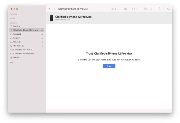The width and height of the screenshot is (180, 123).
Task: Eject the Source1 volume
Action: [42, 38]
